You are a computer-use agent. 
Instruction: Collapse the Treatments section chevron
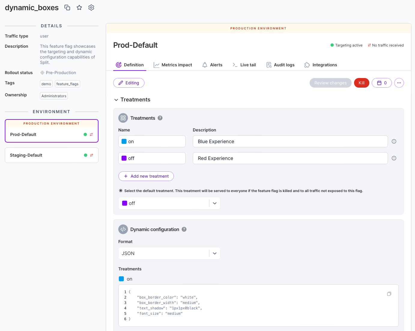pos(116,100)
